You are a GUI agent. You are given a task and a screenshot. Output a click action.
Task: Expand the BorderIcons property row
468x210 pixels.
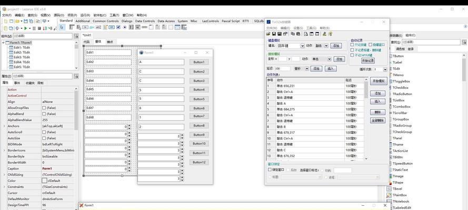coord(4,150)
